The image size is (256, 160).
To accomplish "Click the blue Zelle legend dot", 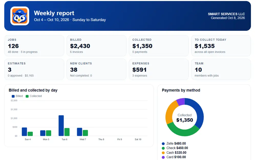I will (x=163, y=144).
